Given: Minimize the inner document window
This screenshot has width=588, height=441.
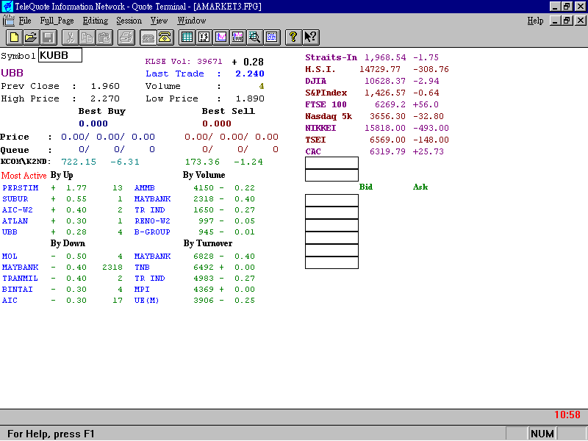Looking at the screenshot, I should point(556,21).
